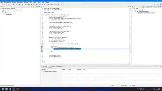Click the Eclipse icon on the taskbar

pyautogui.click(x=14, y=89)
